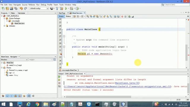Switch to the History view button
Screen dimensions: 190x107
click(68, 16)
